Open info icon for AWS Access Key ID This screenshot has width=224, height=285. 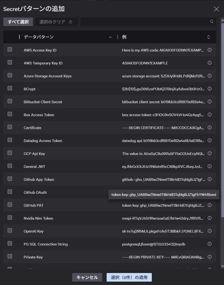click(209, 50)
